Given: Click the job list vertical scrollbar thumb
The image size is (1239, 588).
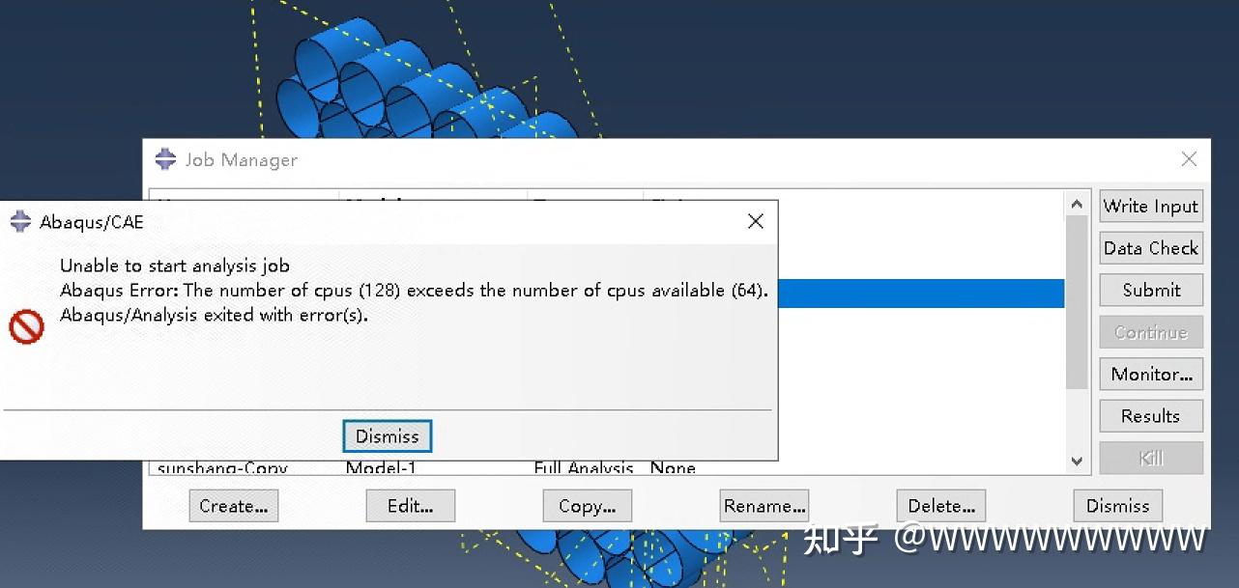Looking at the screenshot, I should point(1077,302).
